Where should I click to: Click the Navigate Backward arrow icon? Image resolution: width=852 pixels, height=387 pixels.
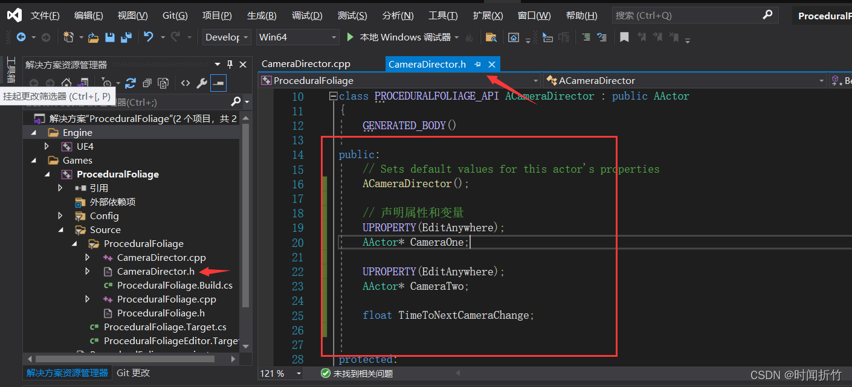pyautogui.click(x=21, y=37)
